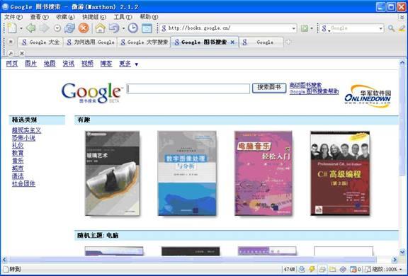Click the star icon left of tabs
Viewport: 408px width, 276px height.
pos(11,42)
